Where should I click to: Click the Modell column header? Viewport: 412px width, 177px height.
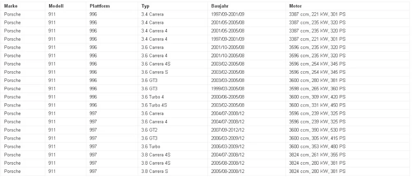(55, 7)
